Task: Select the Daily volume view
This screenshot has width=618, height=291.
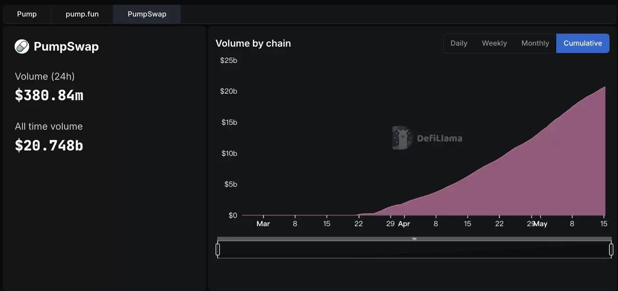Action: pos(458,43)
